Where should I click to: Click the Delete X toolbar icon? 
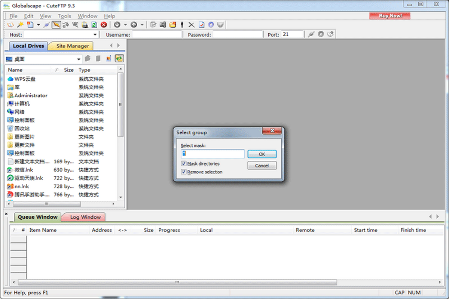pyautogui.click(x=191, y=25)
